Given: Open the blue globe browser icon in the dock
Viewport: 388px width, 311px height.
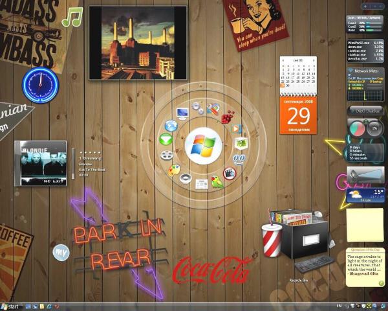Looking at the screenshot, I should pos(171,126).
